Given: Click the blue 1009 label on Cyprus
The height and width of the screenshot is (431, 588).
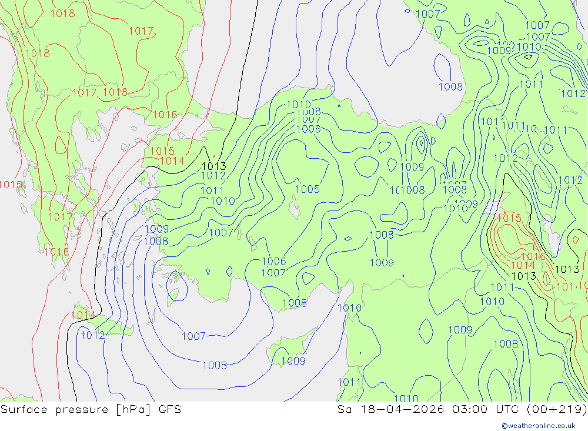Looking at the screenshot, I should click(x=293, y=361).
